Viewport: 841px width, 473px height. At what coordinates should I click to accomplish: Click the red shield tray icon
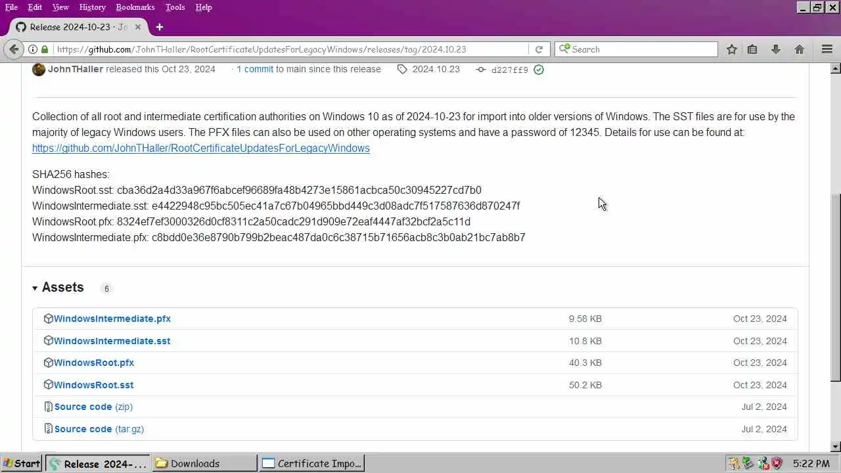pyautogui.click(x=777, y=463)
